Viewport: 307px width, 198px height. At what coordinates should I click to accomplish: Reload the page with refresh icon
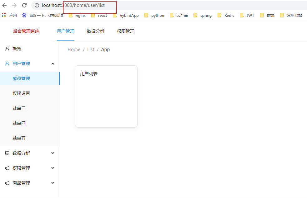(x=24, y=5)
